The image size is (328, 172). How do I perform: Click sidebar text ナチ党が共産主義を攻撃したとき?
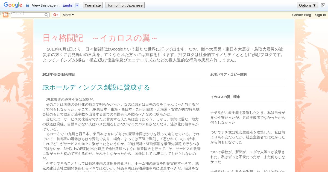coord(248,117)
